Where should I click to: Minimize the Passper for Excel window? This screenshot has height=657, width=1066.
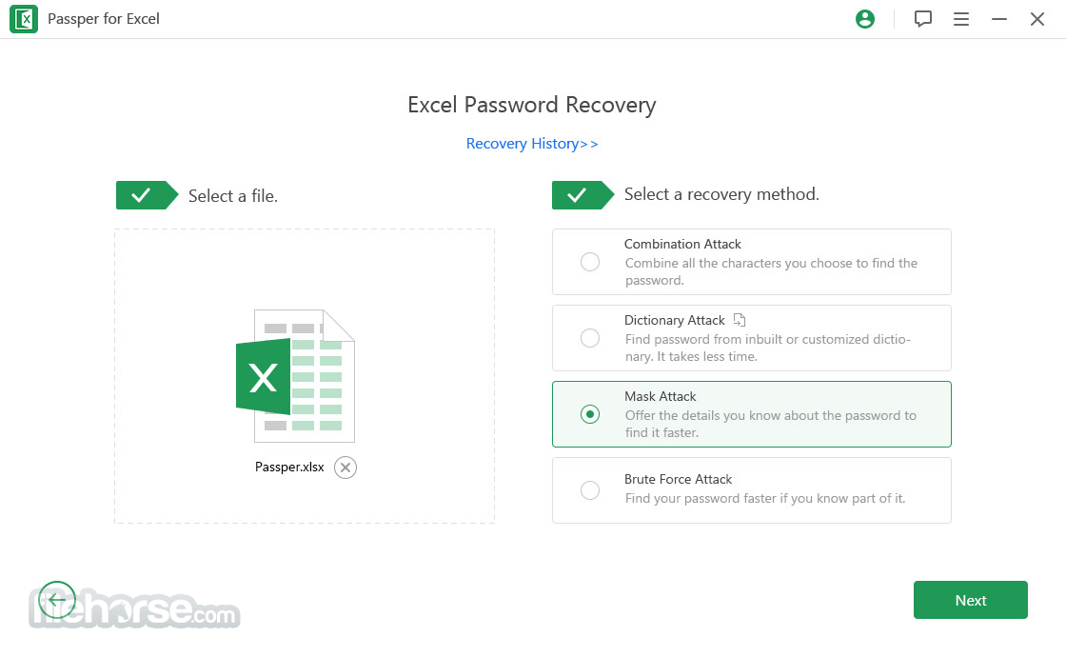[998, 19]
